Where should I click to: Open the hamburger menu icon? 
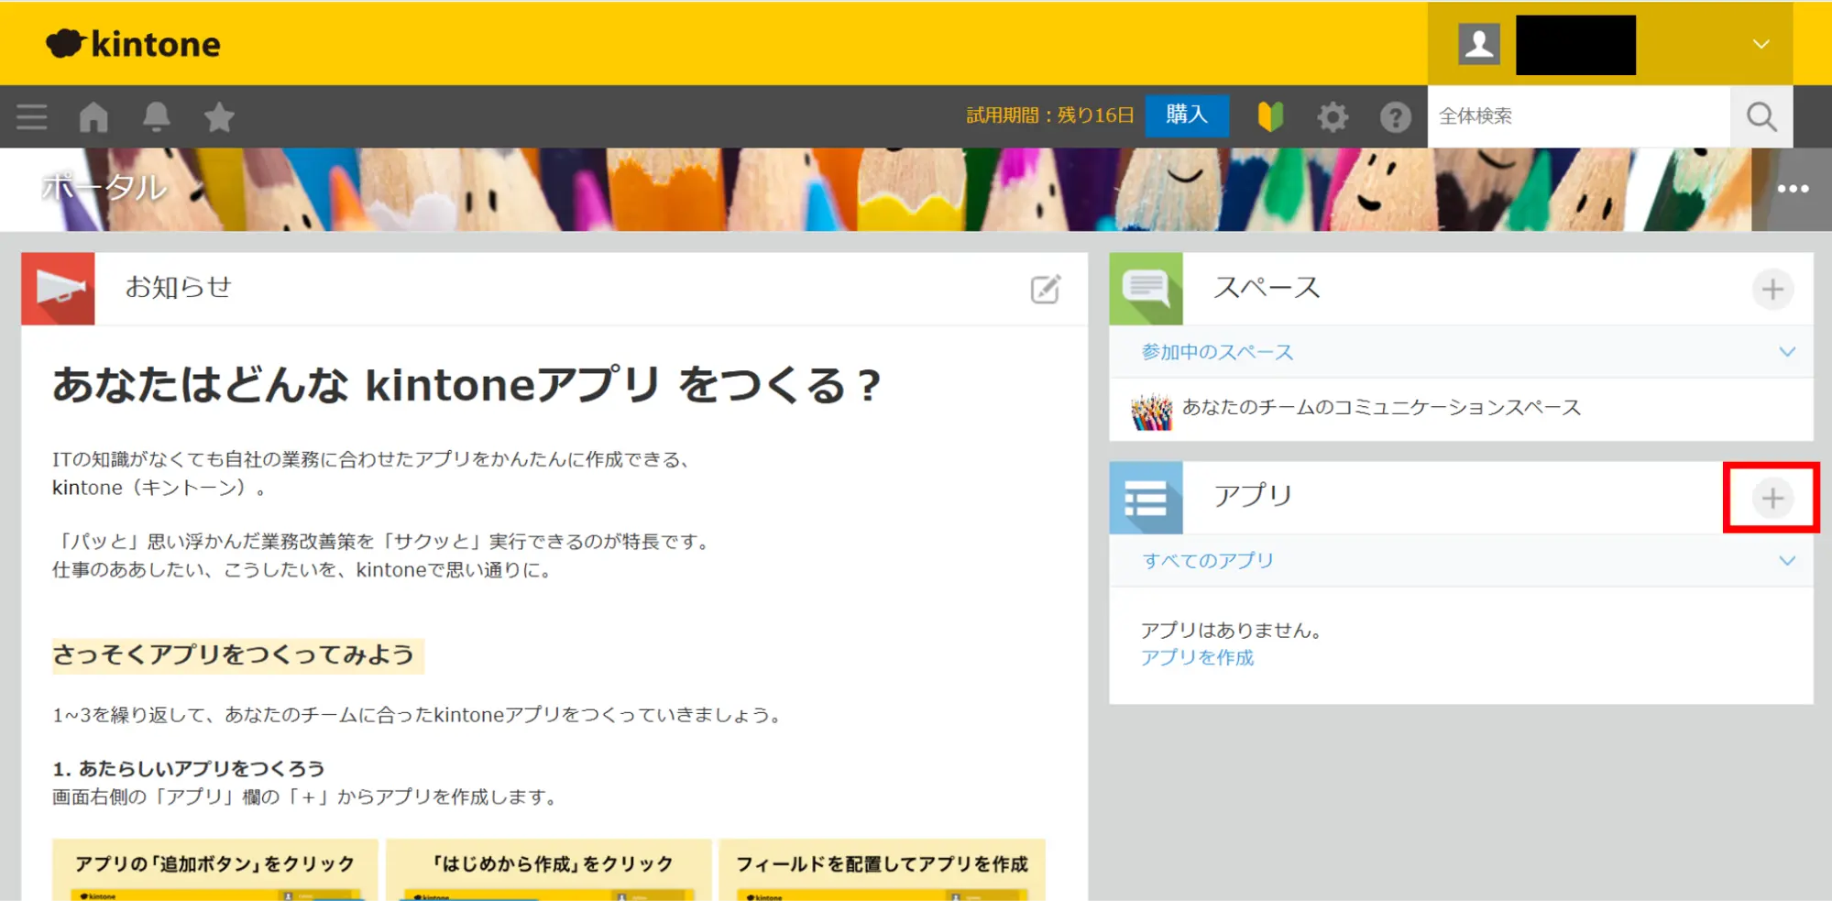(x=32, y=117)
